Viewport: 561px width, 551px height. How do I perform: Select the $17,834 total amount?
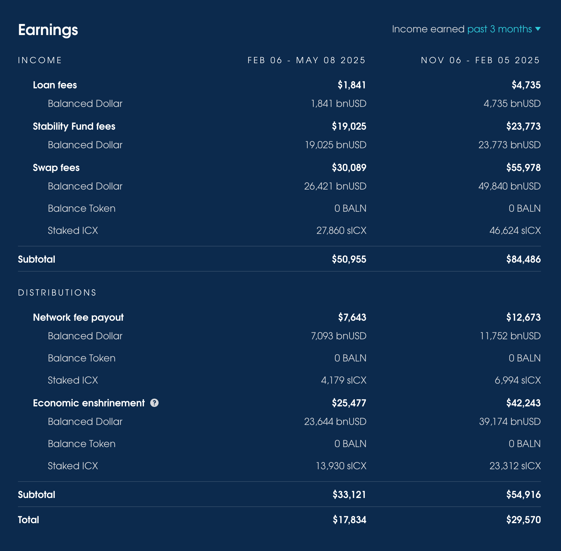tap(349, 520)
